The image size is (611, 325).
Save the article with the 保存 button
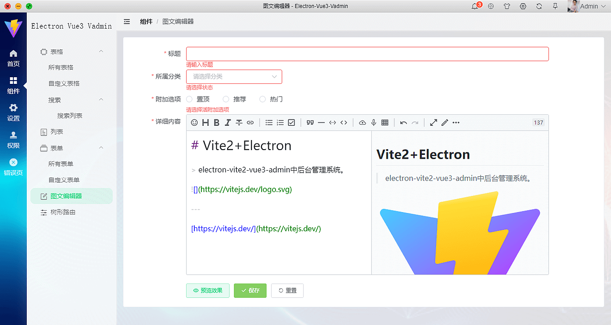pos(250,291)
